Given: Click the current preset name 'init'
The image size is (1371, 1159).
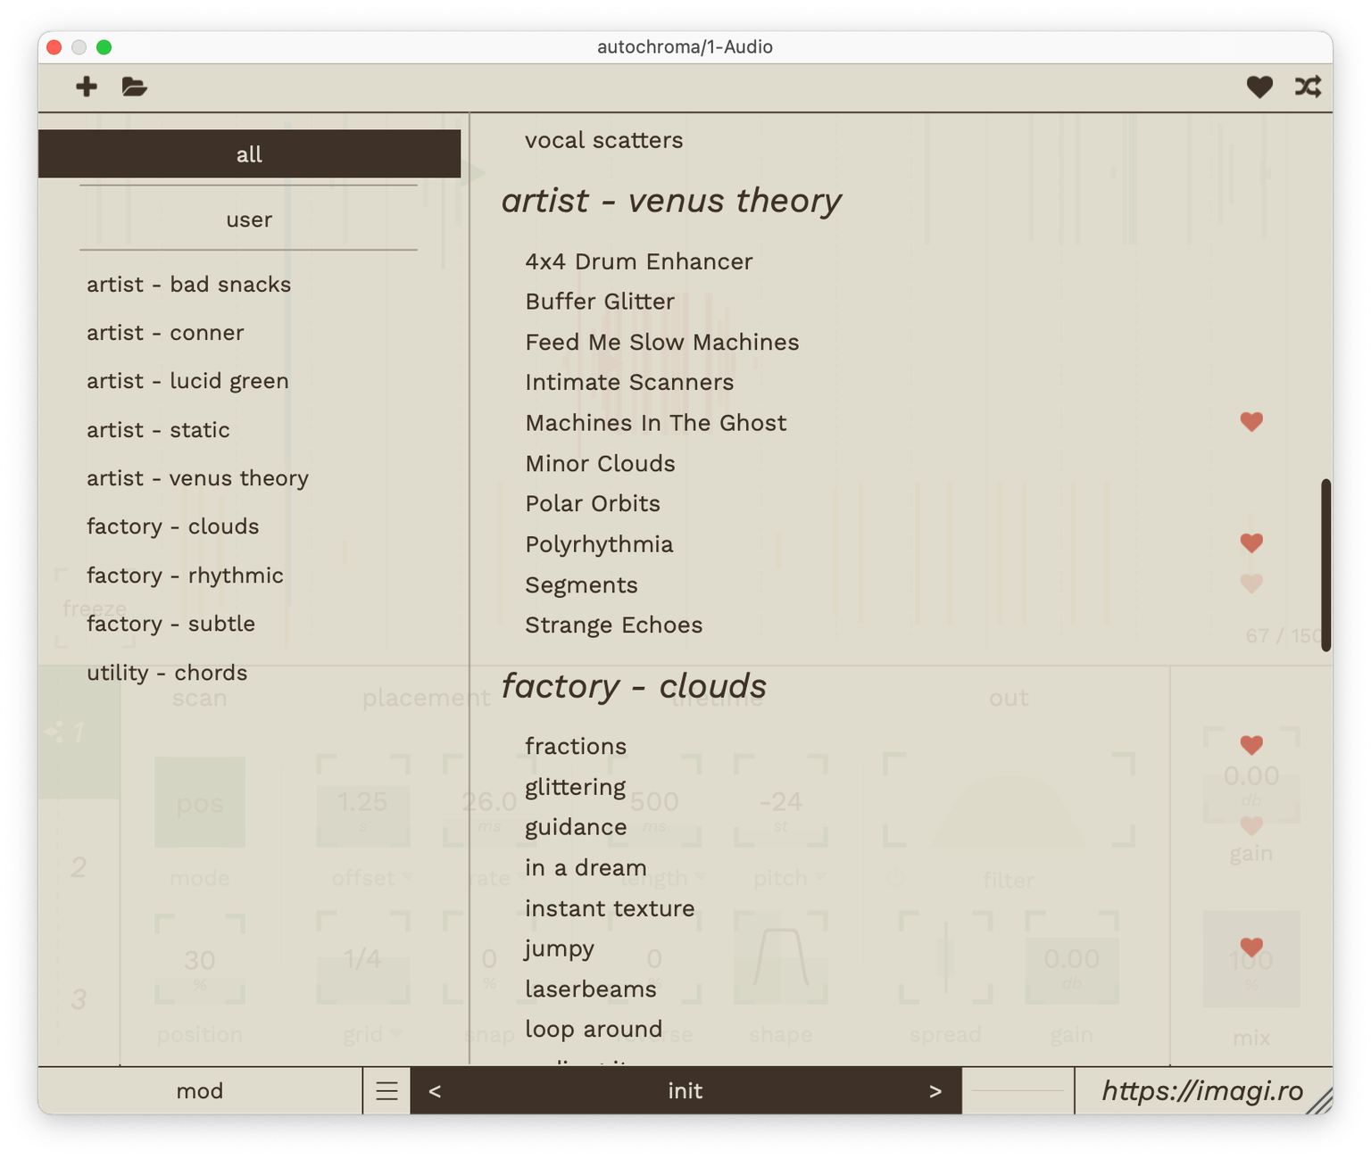Looking at the screenshot, I should pyautogui.click(x=685, y=1090).
